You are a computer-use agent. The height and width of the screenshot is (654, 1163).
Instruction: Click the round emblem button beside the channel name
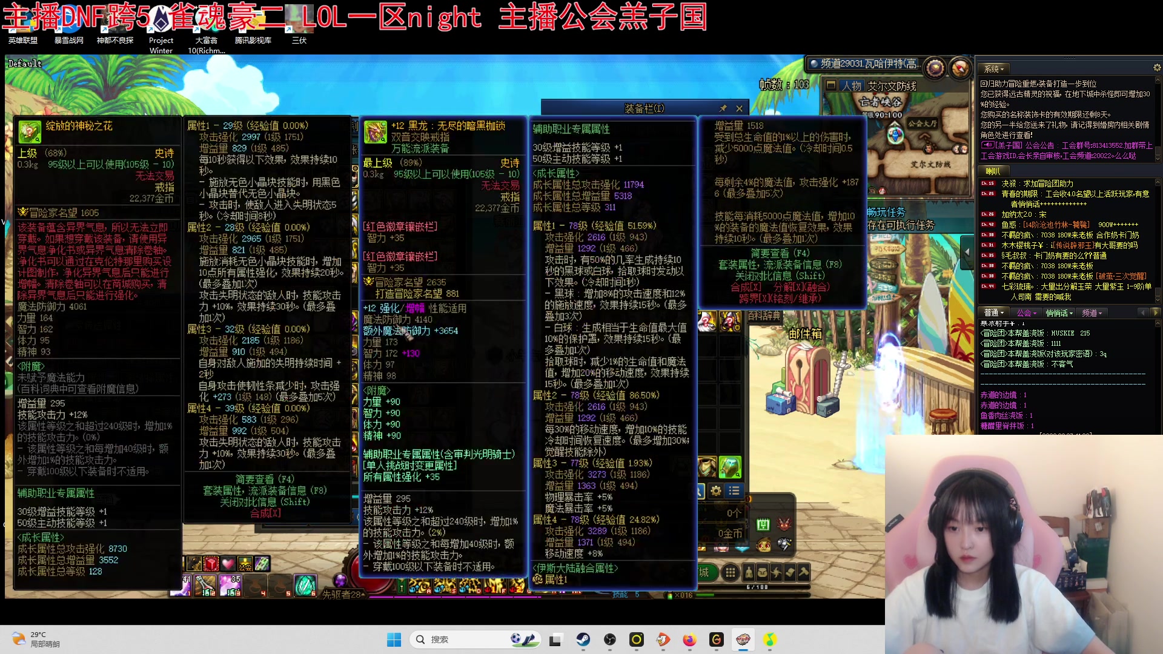click(935, 67)
